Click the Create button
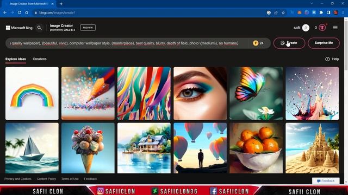The height and width of the screenshot is (195, 348). [x=289, y=43]
